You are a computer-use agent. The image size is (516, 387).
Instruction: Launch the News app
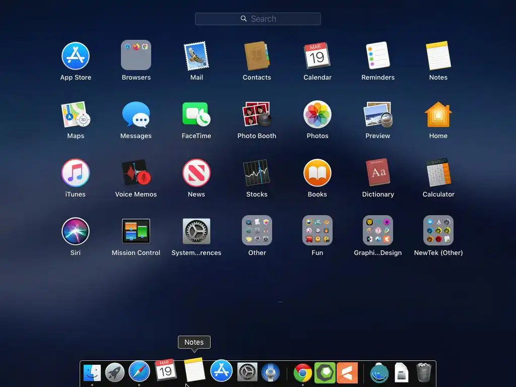(197, 173)
